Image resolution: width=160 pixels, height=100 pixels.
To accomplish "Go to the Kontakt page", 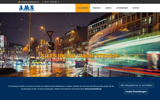I will point(136,8).
